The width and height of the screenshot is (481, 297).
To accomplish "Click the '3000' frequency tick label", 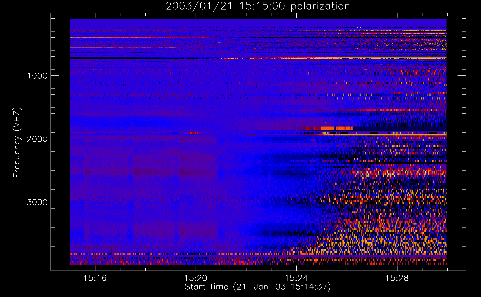I will 37,202.
